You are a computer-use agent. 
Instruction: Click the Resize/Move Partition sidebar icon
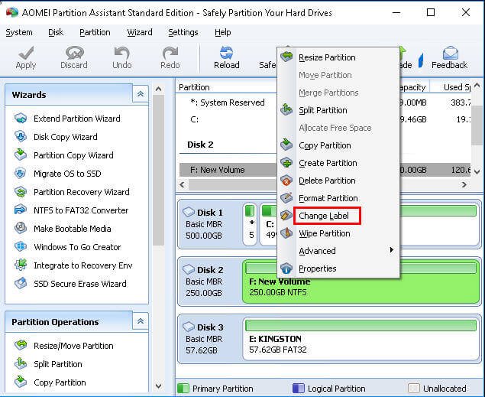pyautogui.click(x=21, y=345)
